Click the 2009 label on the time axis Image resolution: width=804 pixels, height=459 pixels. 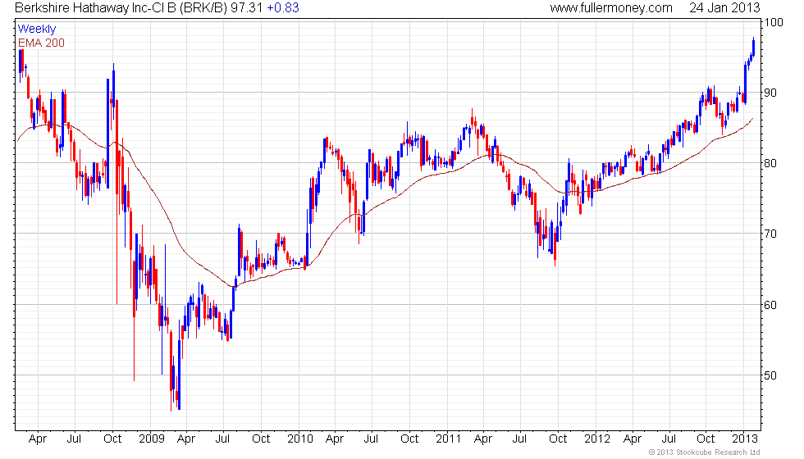coord(152,439)
